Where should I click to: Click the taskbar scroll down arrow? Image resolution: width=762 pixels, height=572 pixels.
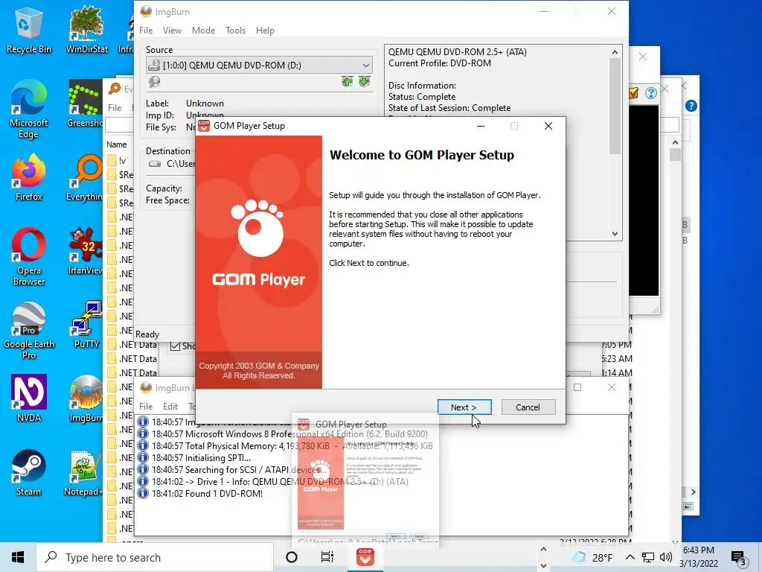543,566
